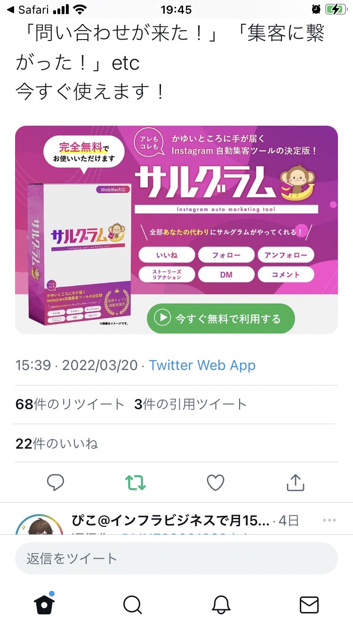Open the Notifications bell tab
The width and height of the screenshot is (353, 628).
(221, 605)
